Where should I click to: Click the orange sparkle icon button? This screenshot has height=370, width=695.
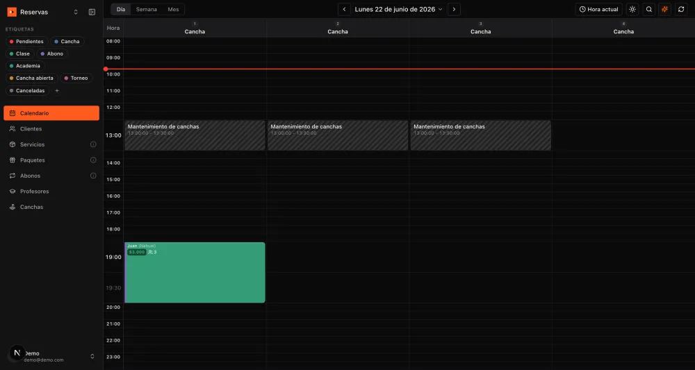[665, 9]
